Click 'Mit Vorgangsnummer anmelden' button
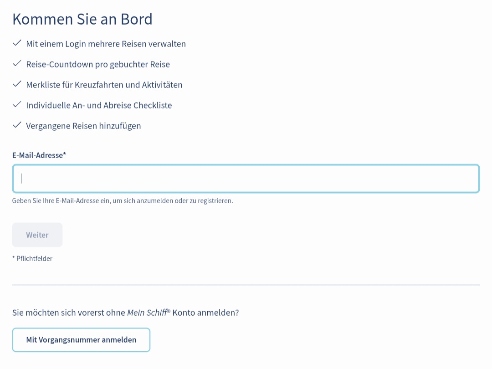The image size is (492, 369). click(81, 340)
